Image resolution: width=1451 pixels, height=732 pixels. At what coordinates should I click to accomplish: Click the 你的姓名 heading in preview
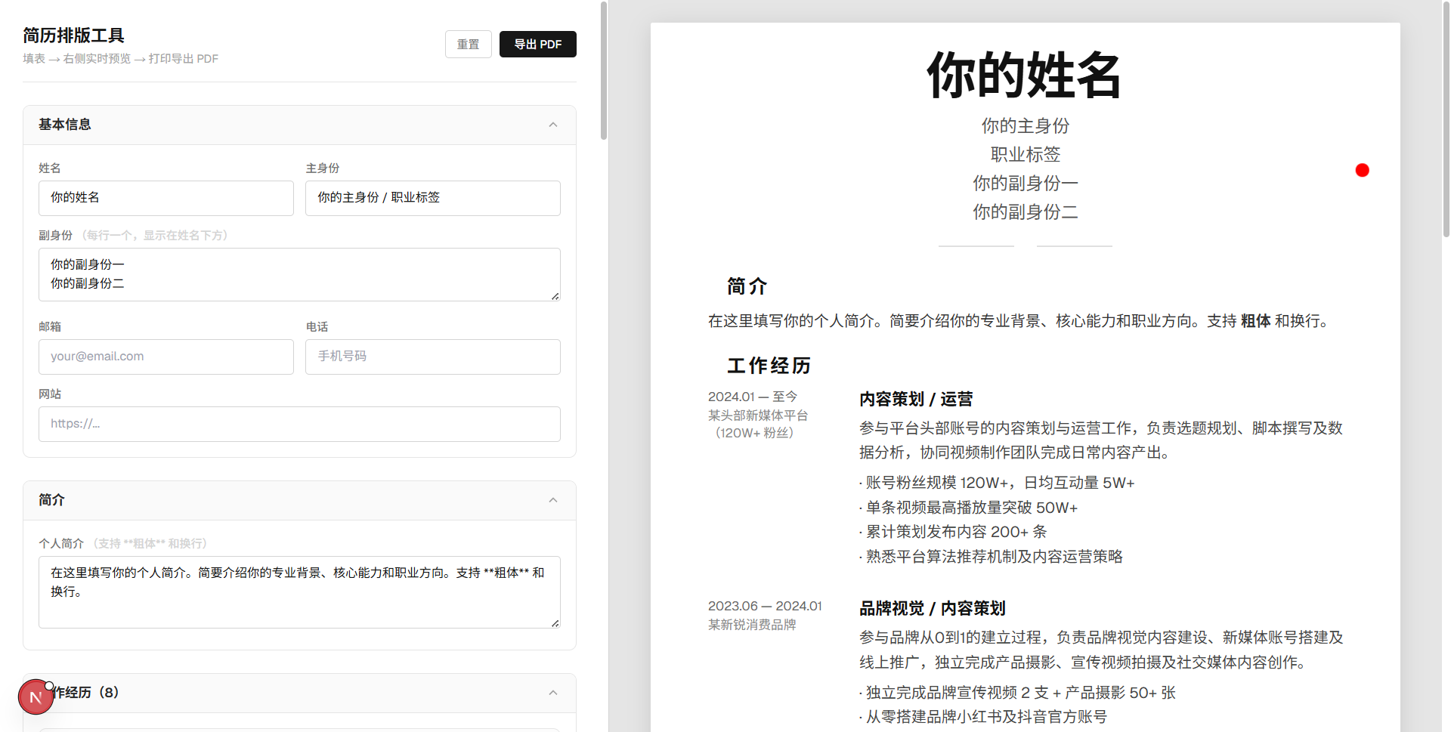coord(1025,75)
